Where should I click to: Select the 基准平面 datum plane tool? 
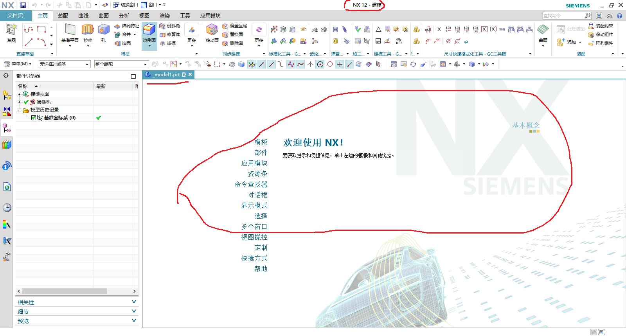click(x=70, y=33)
